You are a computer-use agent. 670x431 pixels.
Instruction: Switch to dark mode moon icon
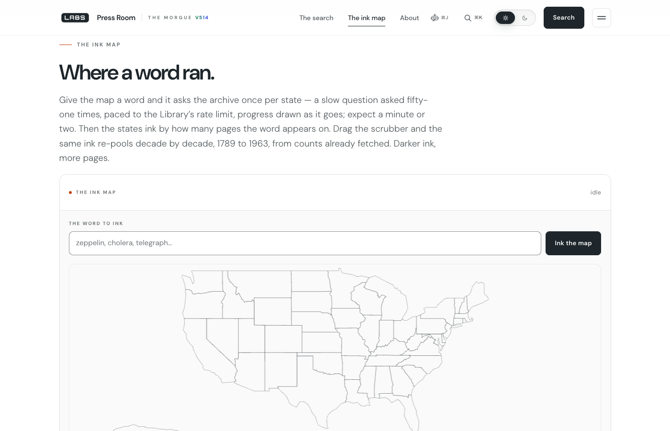click(x=525, y=18)
